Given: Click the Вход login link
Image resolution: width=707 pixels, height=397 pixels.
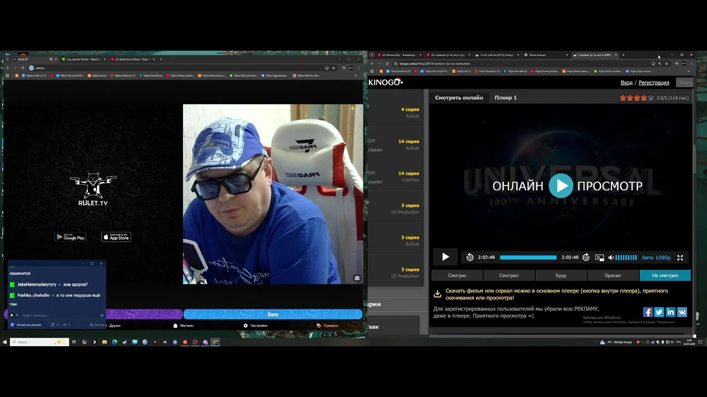Looking at the screenshot, I should [626, 83].
